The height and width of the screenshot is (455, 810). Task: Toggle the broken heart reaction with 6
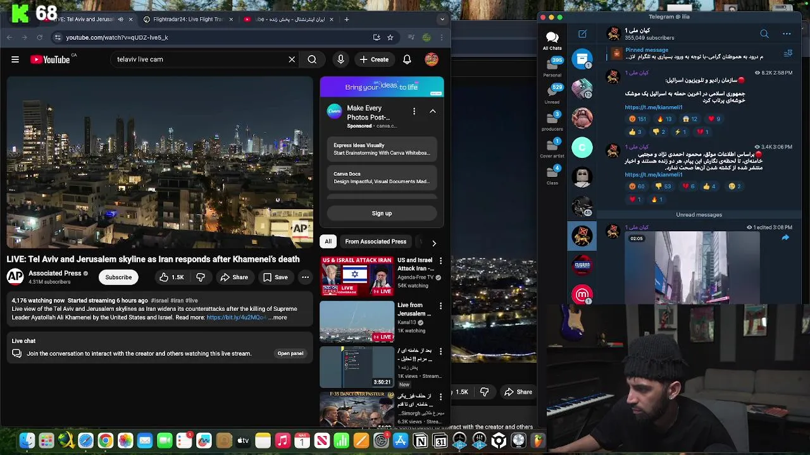(x=688, y=186)
